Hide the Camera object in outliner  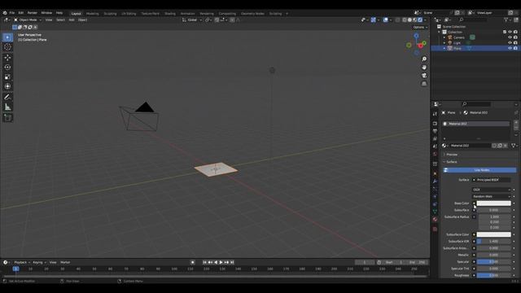510,37
